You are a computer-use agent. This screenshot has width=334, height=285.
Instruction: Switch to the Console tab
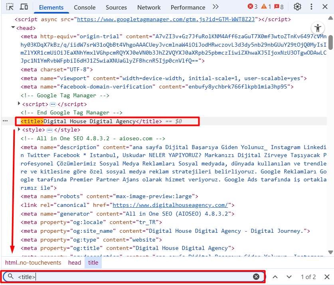[x=85, y=7]
